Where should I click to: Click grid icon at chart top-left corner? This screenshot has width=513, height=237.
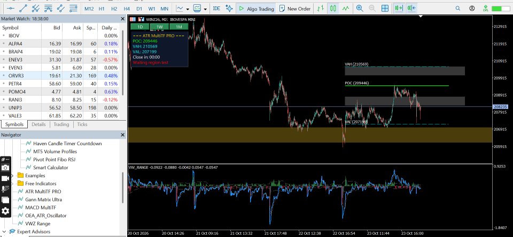pyautogui.click(x=133, y=20)
